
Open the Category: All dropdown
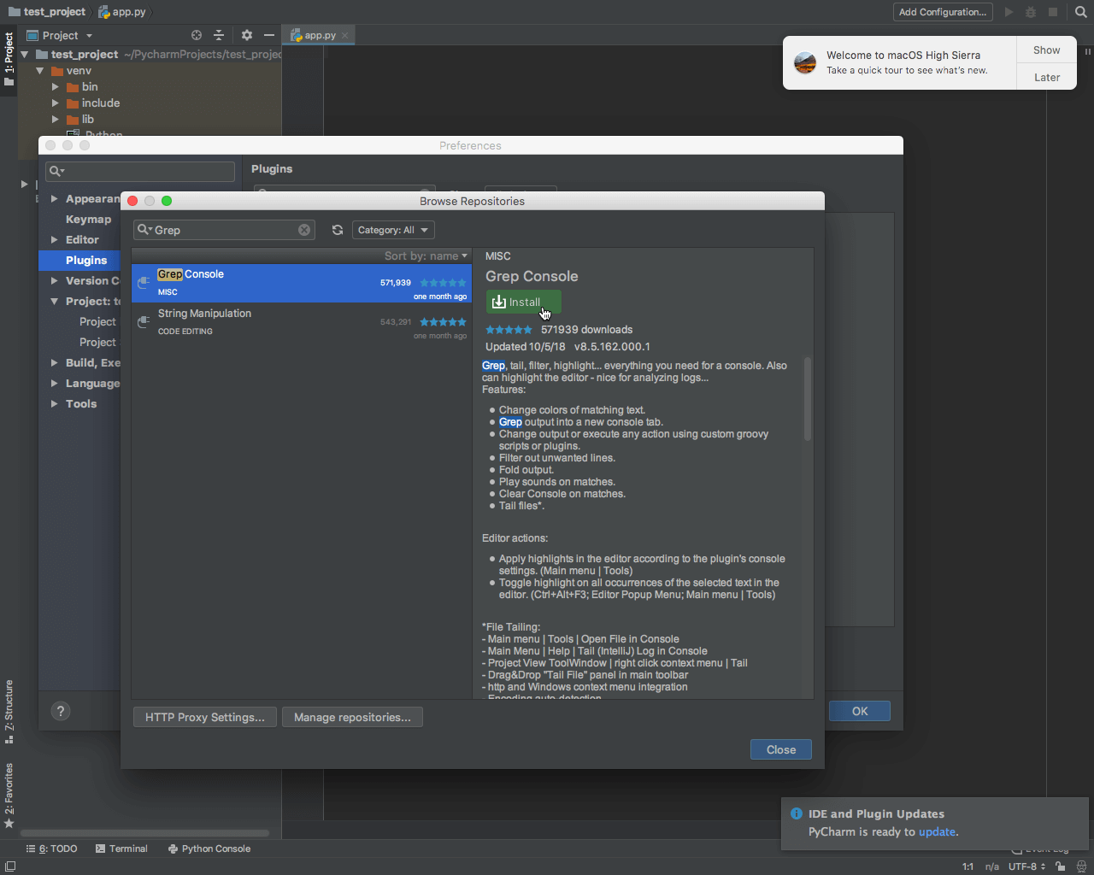pos(393,230)
